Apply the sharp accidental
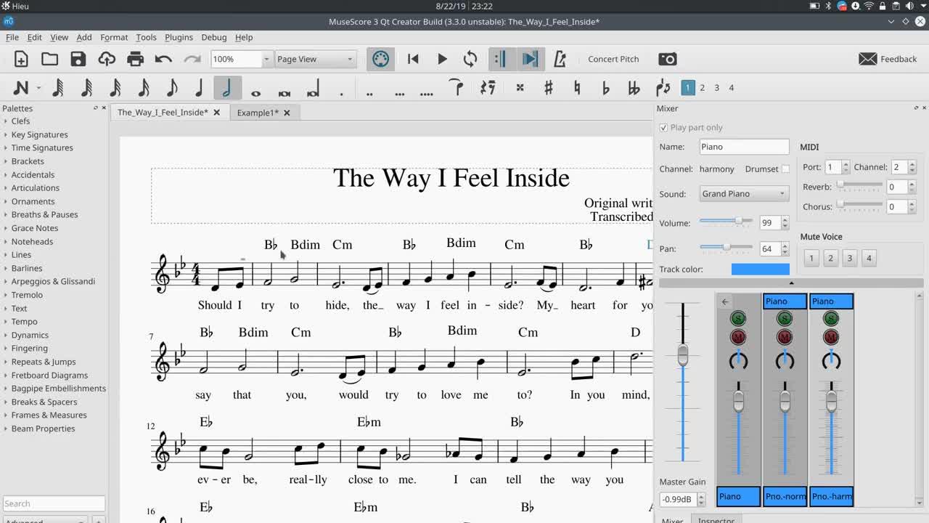 548,88
